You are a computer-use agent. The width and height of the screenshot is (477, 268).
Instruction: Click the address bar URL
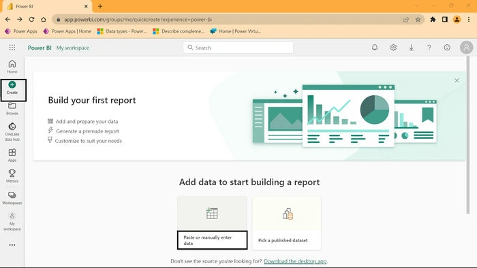point(138,20)
